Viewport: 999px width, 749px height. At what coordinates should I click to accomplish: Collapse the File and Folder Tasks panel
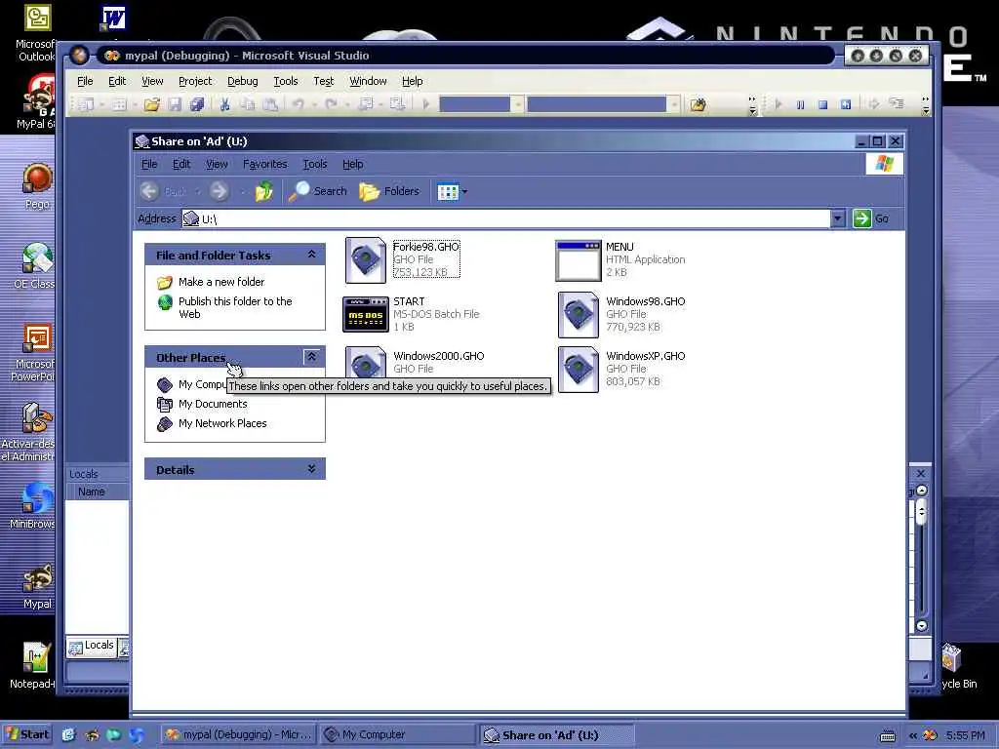311,255
